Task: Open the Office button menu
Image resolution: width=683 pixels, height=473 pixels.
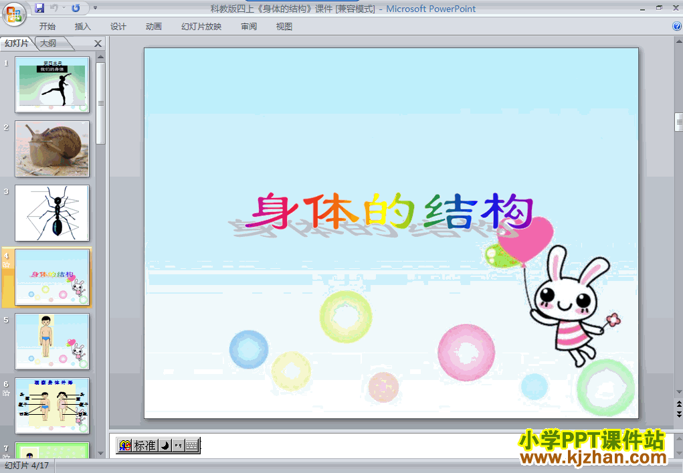Action: point(14,14)
